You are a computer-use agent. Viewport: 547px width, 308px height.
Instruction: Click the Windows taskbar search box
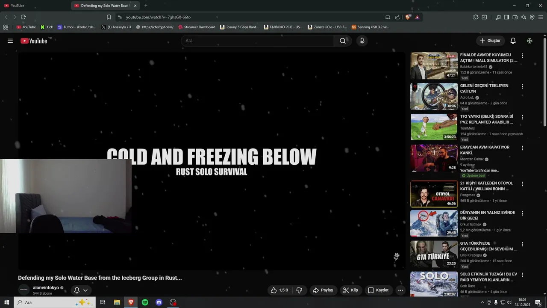point(55,302)
